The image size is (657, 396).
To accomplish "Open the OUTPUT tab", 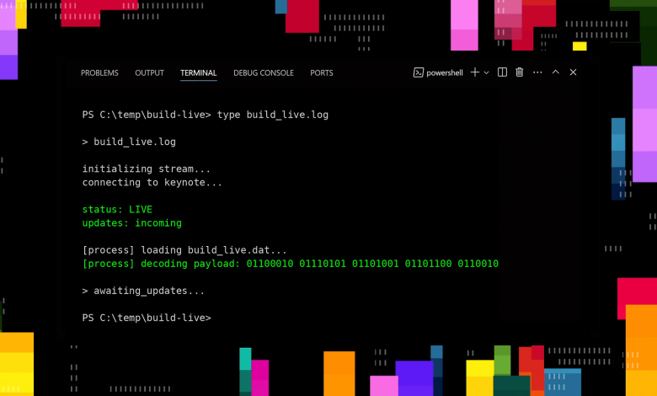I will [x=149, y=73].
